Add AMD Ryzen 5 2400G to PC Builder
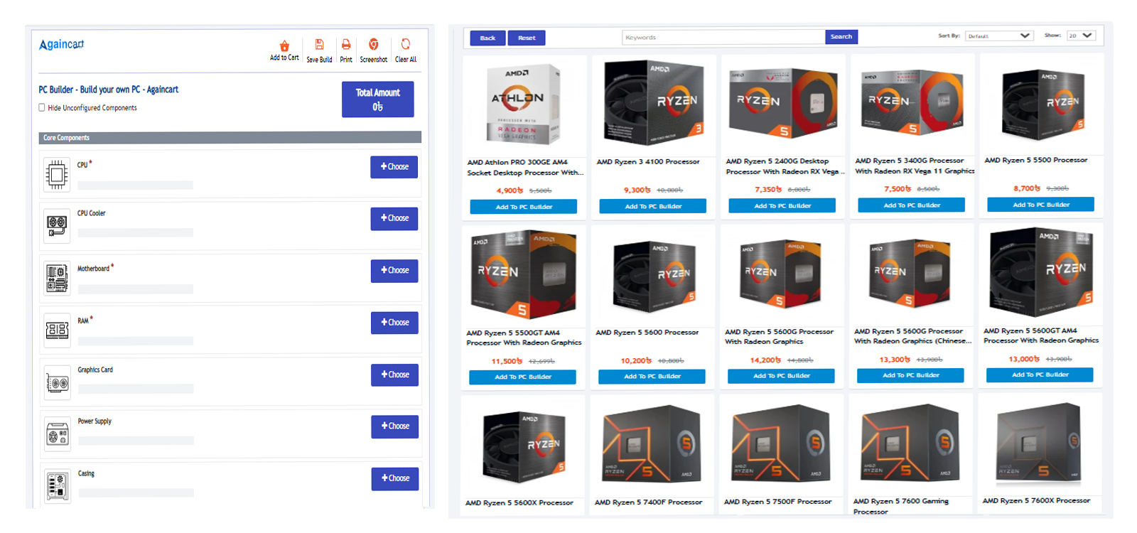Image resolution: width=1137 pixels, height=533 pixels. (782, 205)
